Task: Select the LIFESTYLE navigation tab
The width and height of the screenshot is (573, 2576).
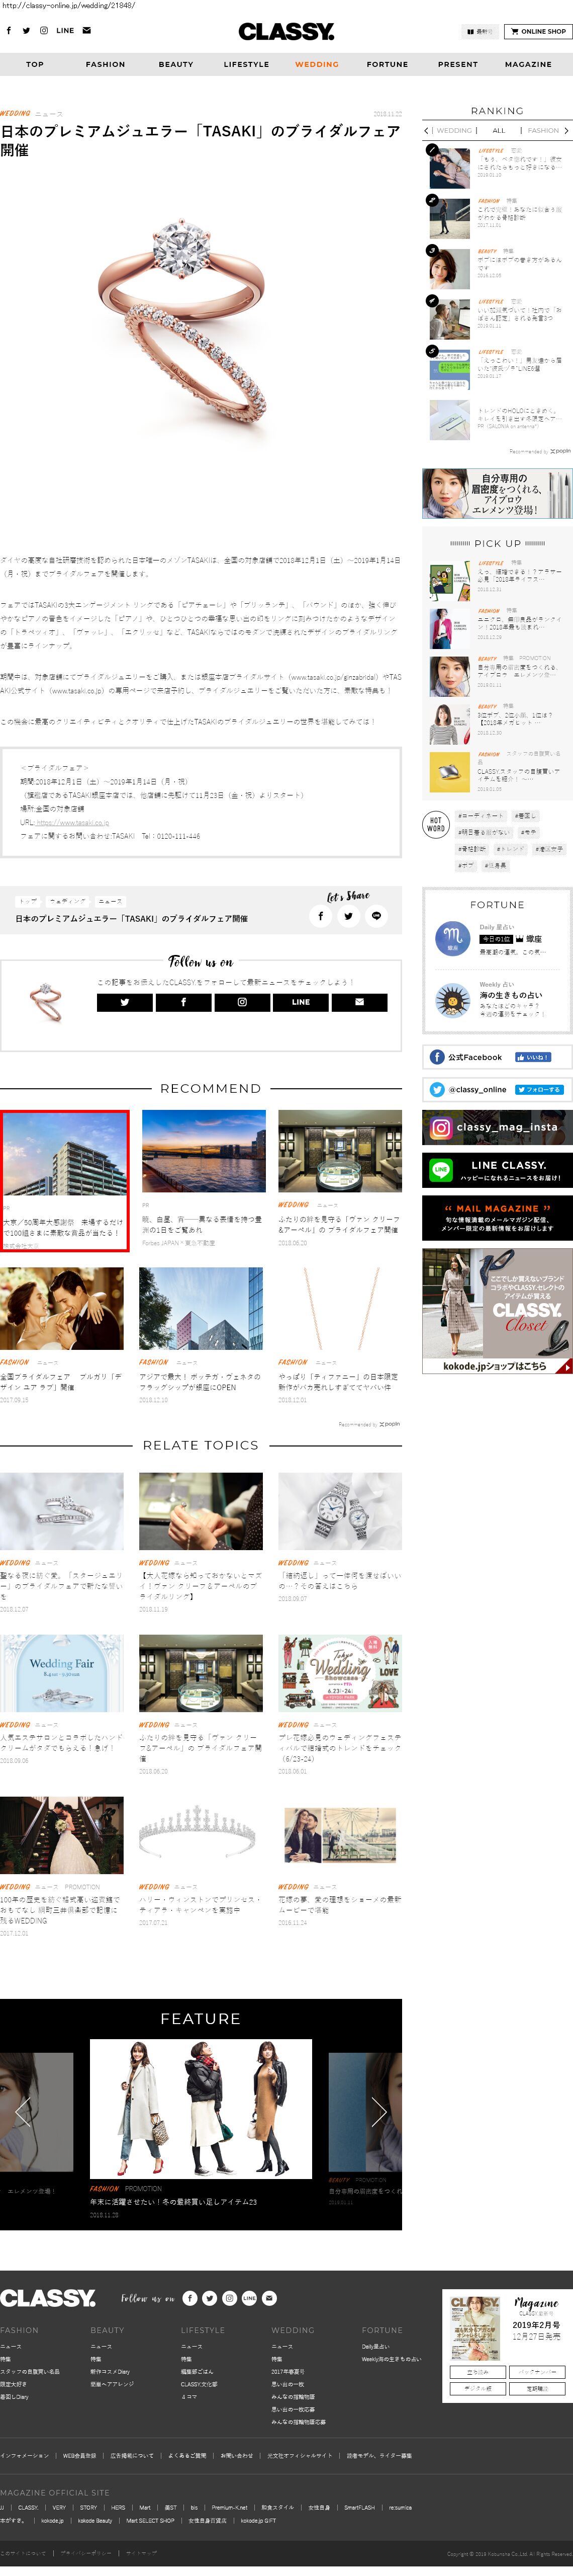Action: pyautogui.click(x=247, y=64)
